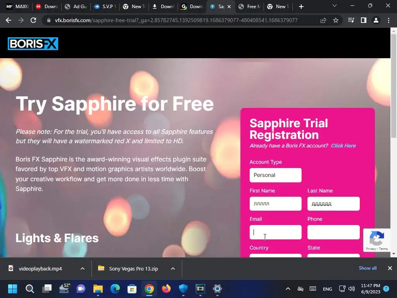Open the tab search chevron
Screen dimensions: 397x298
335,5
